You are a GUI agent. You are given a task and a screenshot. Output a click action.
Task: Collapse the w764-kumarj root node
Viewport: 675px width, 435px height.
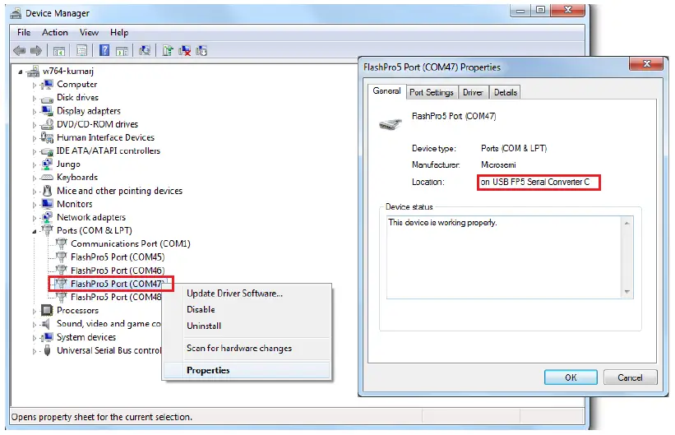[x=21, y=72]
